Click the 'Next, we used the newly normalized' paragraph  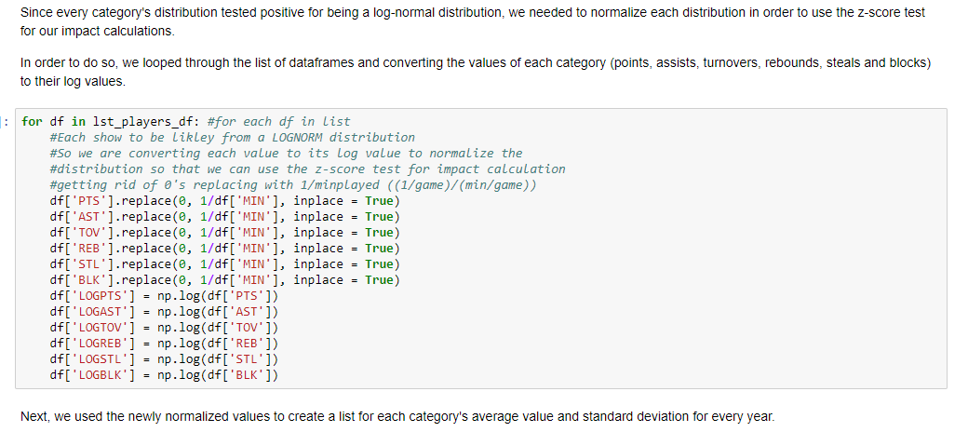pos(397,416)
